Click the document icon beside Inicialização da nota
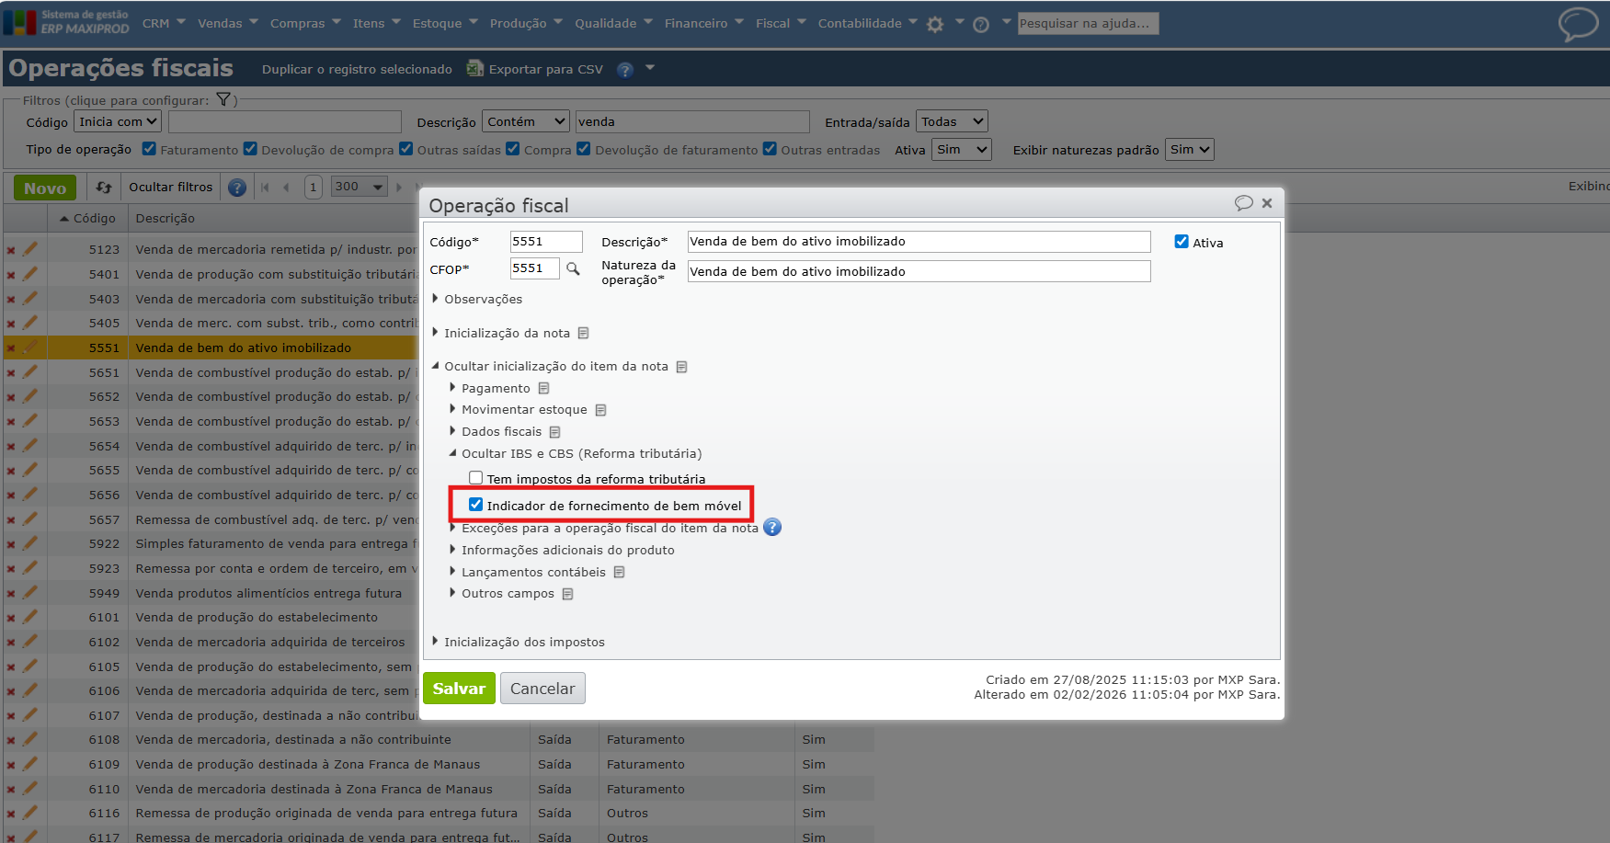The height and width of the screenshot is (843, 1610). 583,333
